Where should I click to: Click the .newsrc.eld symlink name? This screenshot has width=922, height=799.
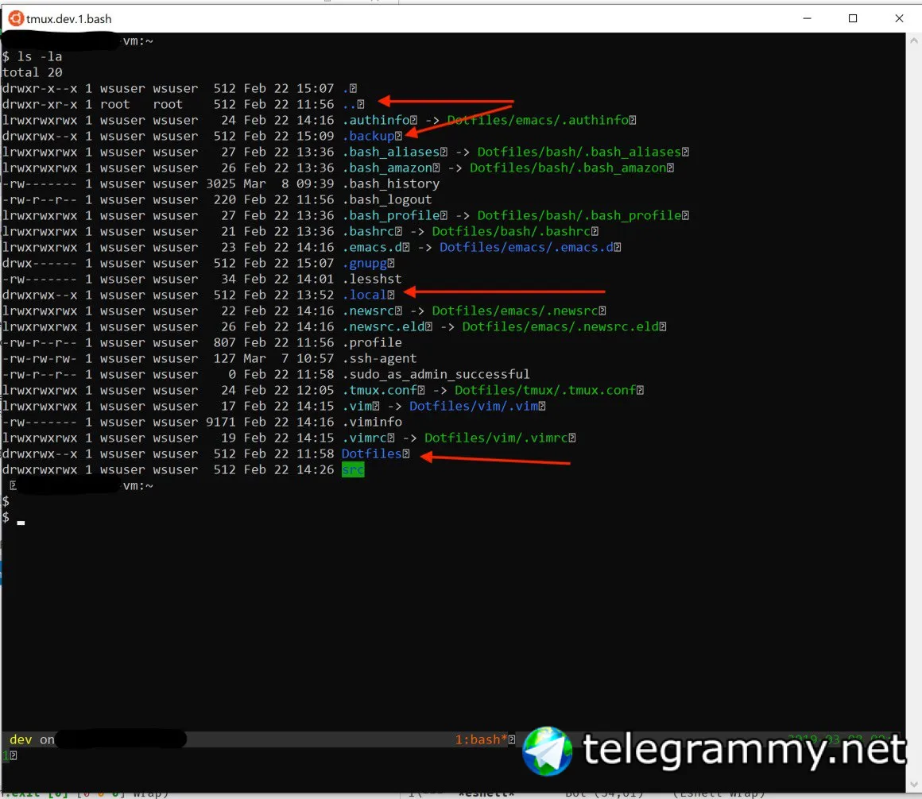pos(383,326)
